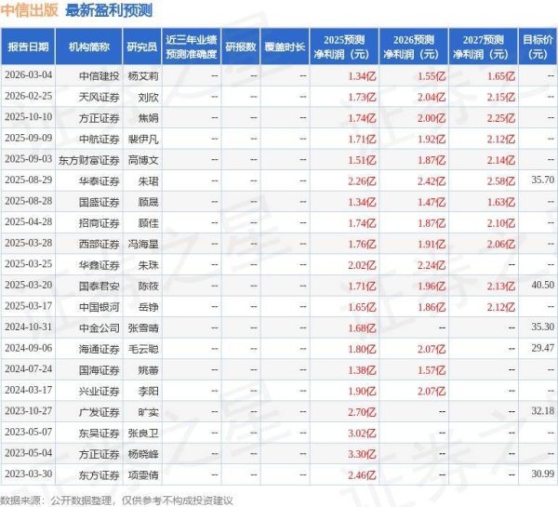Click institution 招商证券
This screenshot has height=507, width=558.
[x=99, y=223]
